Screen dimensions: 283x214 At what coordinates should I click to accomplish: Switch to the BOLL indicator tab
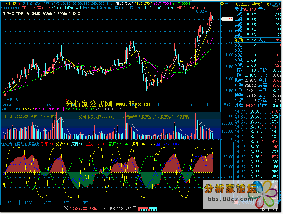point(29,202)
